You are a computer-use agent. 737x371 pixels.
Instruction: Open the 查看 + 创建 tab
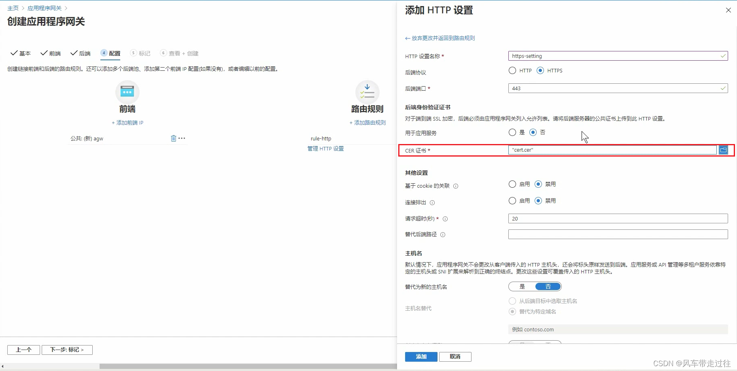pos(179,53)
